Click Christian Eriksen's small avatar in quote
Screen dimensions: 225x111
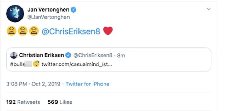pyautogui.click(x=14, y=55)
